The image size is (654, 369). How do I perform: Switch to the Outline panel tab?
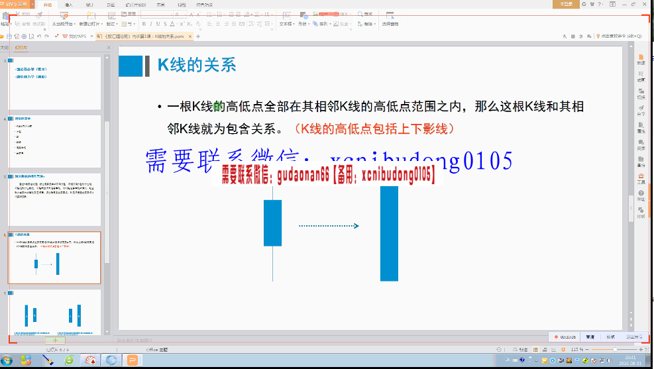tap(4, 48)
